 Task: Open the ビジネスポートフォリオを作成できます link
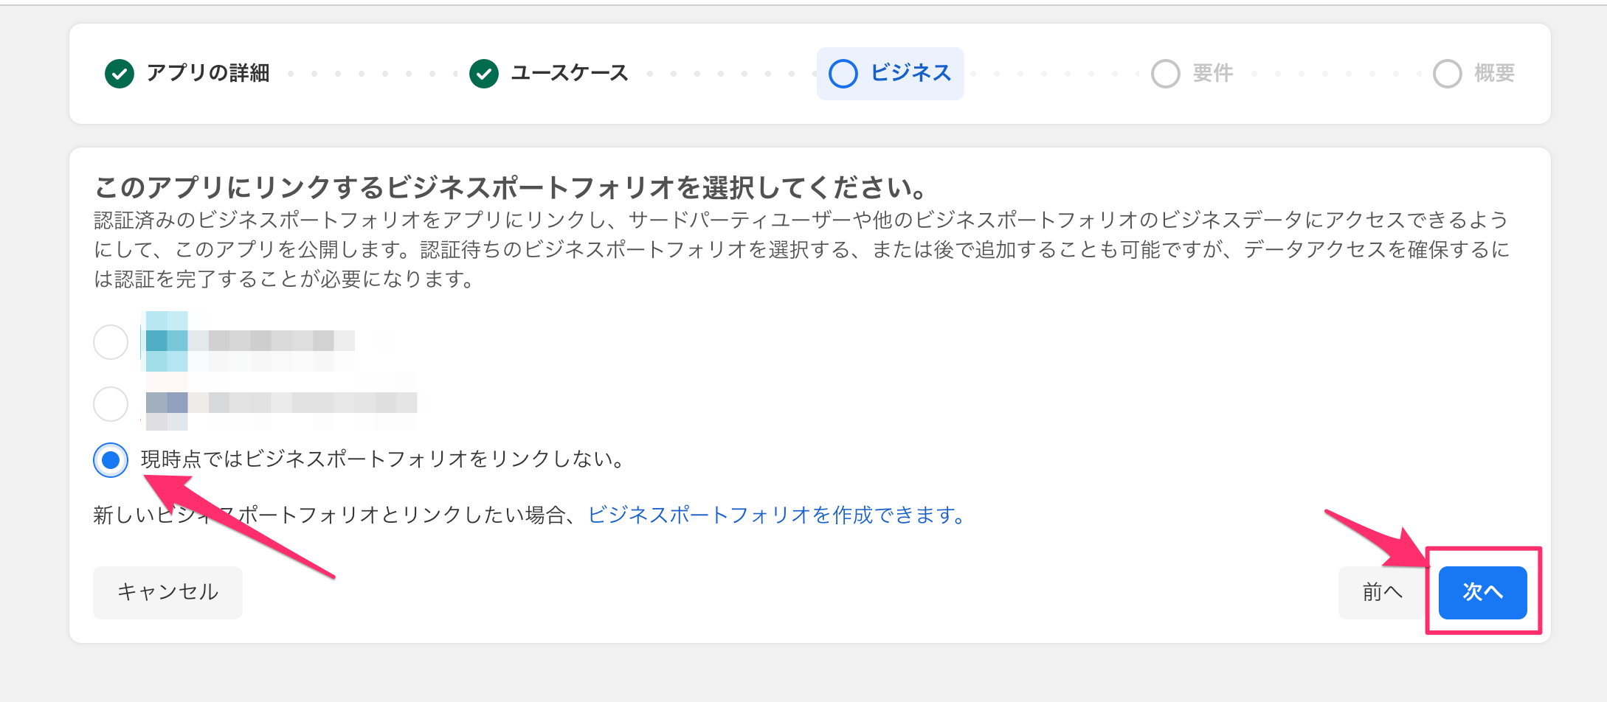click(x=776, y=515)
